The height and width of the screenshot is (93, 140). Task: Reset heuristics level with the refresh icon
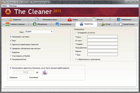[45, 72]
